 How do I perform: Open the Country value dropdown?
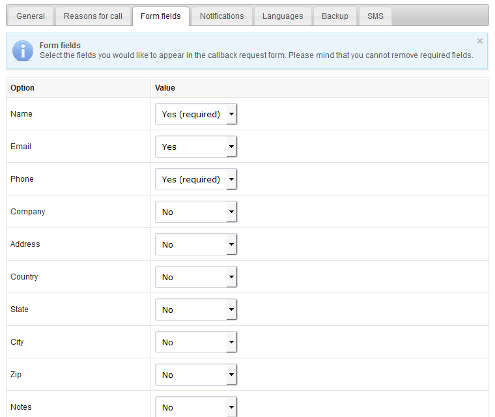click(x=196, y=277)
